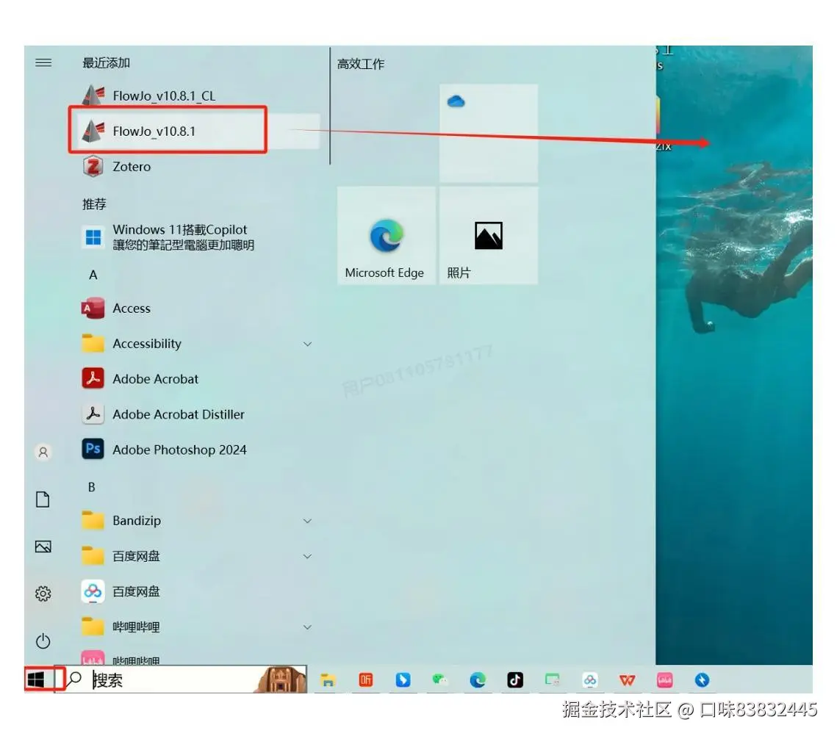The height and width of the screenshot is (739, 837).
Task: Open the WeChat icon on taskbar
Action: coord(440,679)
